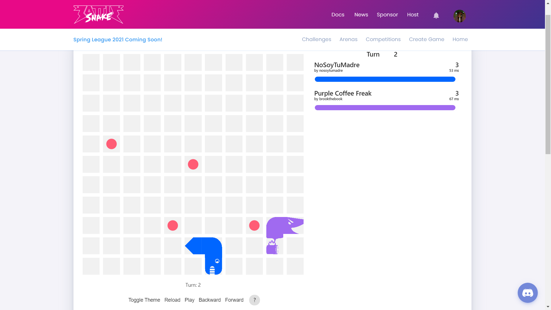Click NoSoyTuMadre's blue health bar

coord(385,79)
